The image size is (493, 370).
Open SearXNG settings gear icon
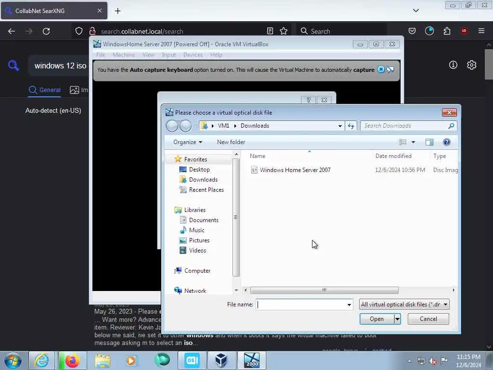tap(471, 65)
